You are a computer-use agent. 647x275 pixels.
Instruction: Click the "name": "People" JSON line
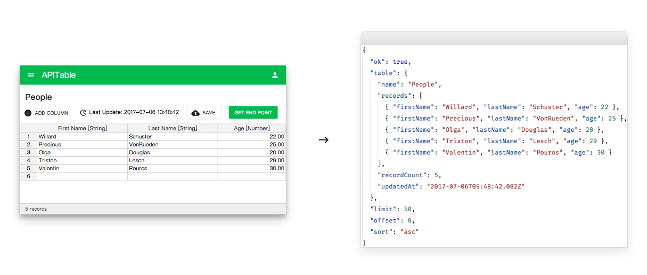410,85
